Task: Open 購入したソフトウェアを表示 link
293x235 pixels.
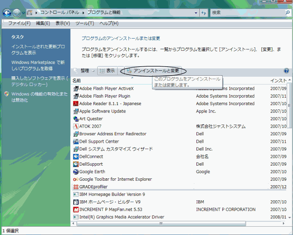Action: click(x=40, y=81)
